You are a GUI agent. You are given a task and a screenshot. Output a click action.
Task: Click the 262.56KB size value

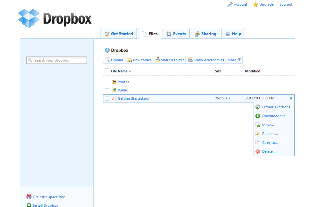coord(222,98)
